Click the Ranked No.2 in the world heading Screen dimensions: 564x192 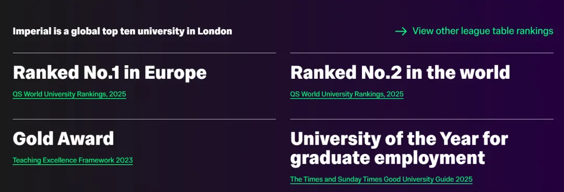coord(400,73)
